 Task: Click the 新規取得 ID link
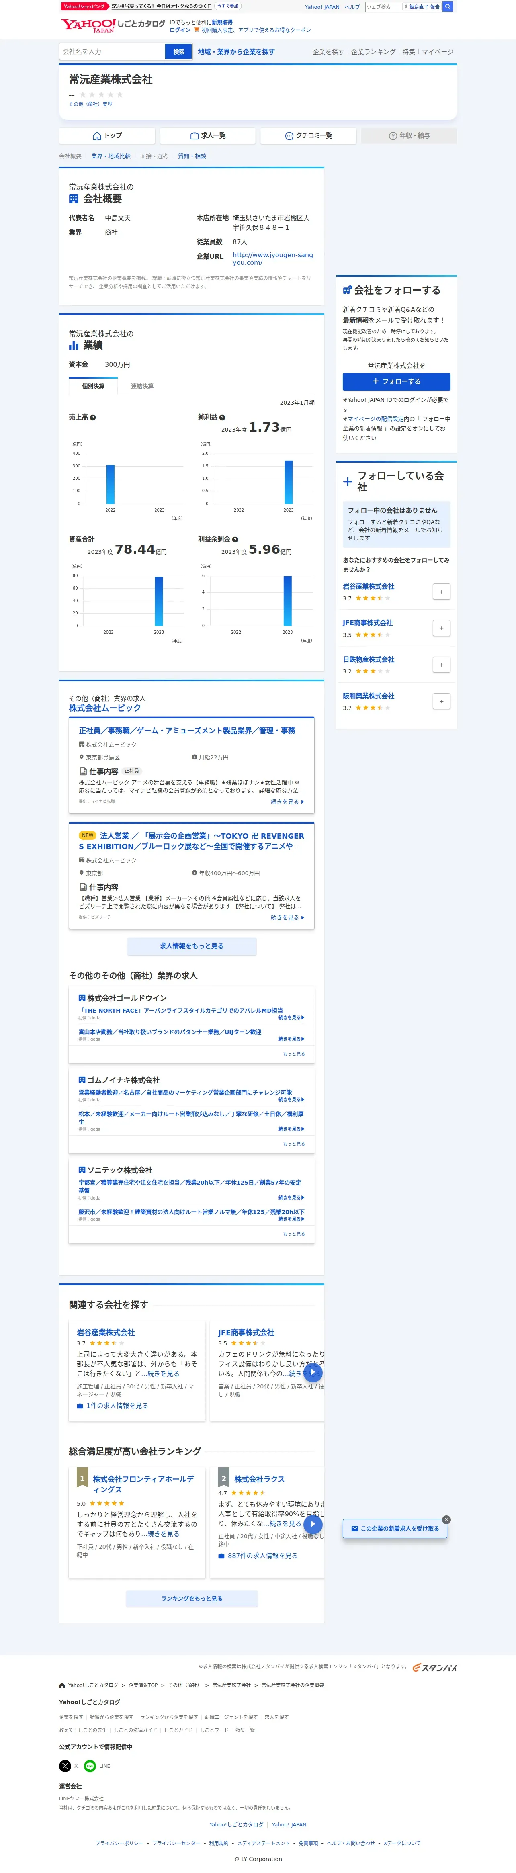pyautogui.click(x=222, y=23)
